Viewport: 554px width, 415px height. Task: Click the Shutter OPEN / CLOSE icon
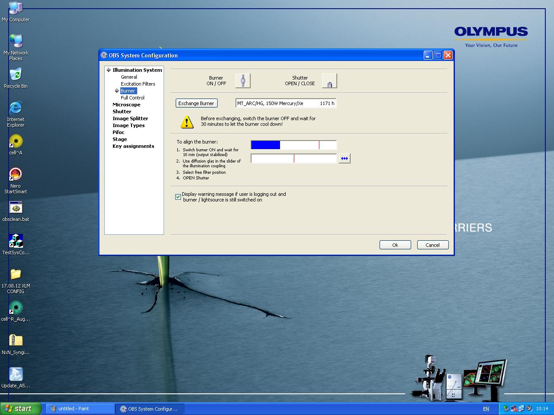click(x=329, y=80)
